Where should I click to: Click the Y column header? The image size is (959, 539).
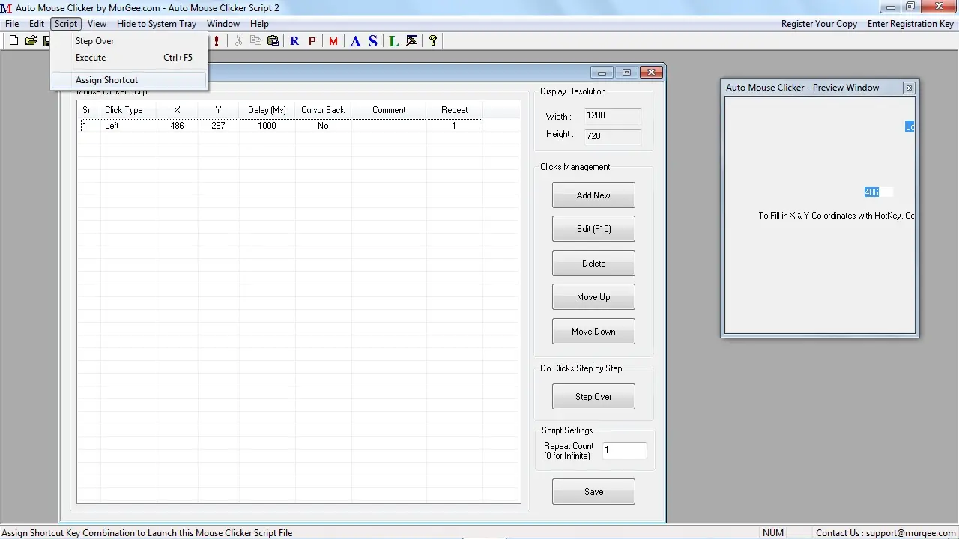click(x=218, y=110)
